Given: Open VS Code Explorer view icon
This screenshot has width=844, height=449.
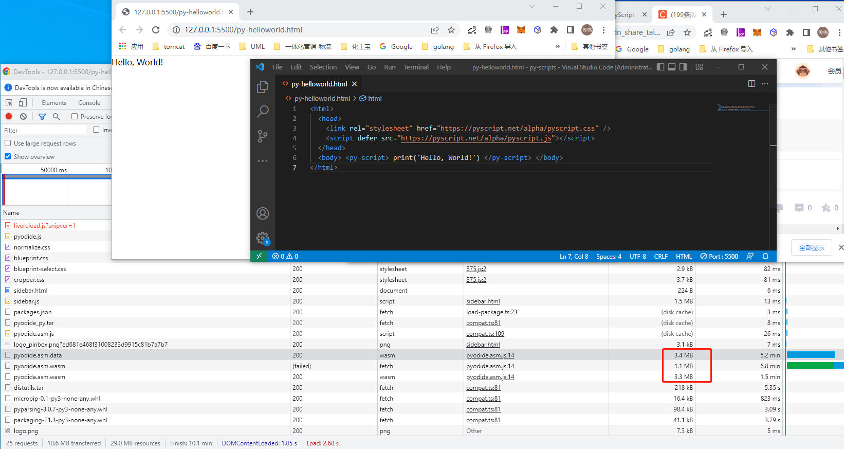Looking at the screenshot, I should click(x=263, y=87).
